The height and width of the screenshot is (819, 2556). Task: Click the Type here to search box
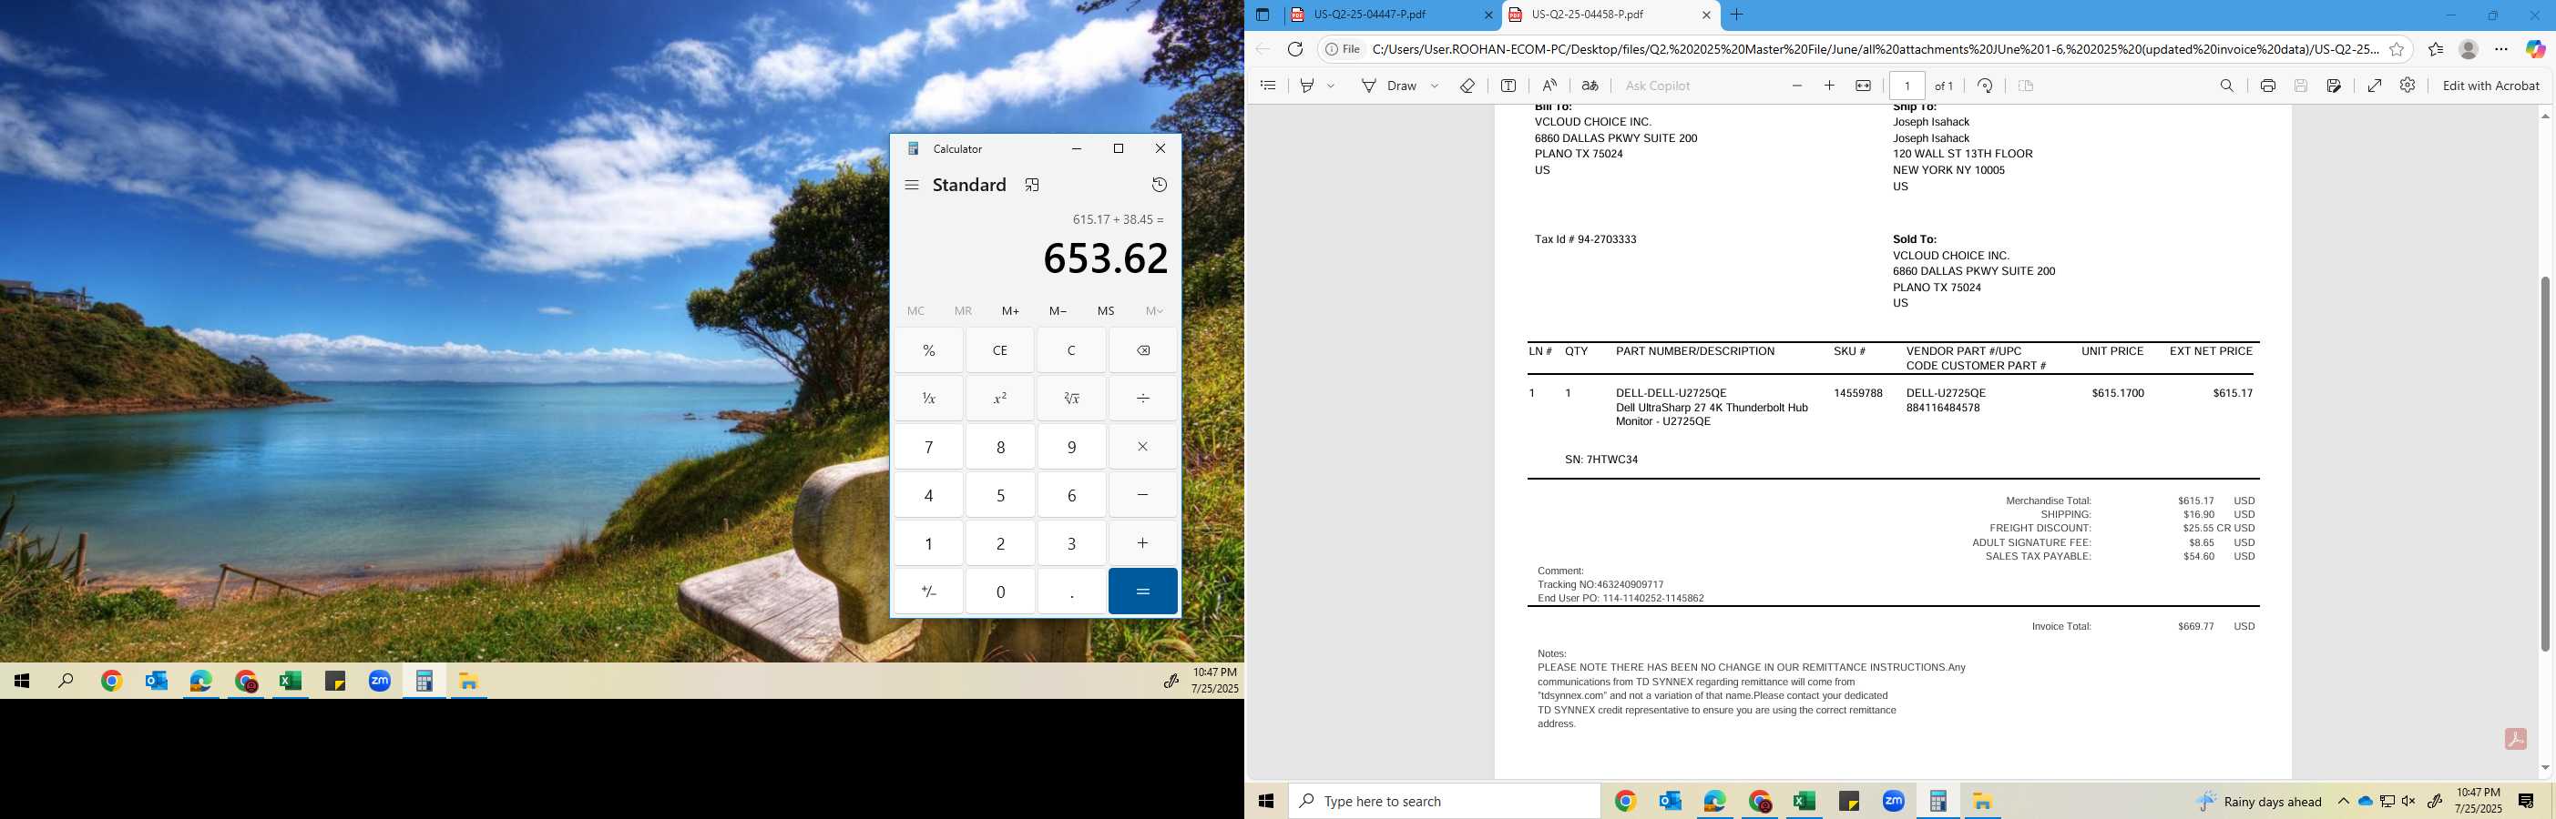tap(1444, 801)
